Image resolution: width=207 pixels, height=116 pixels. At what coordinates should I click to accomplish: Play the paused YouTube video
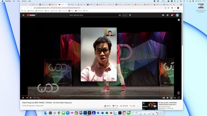click(x=23, y=98)
